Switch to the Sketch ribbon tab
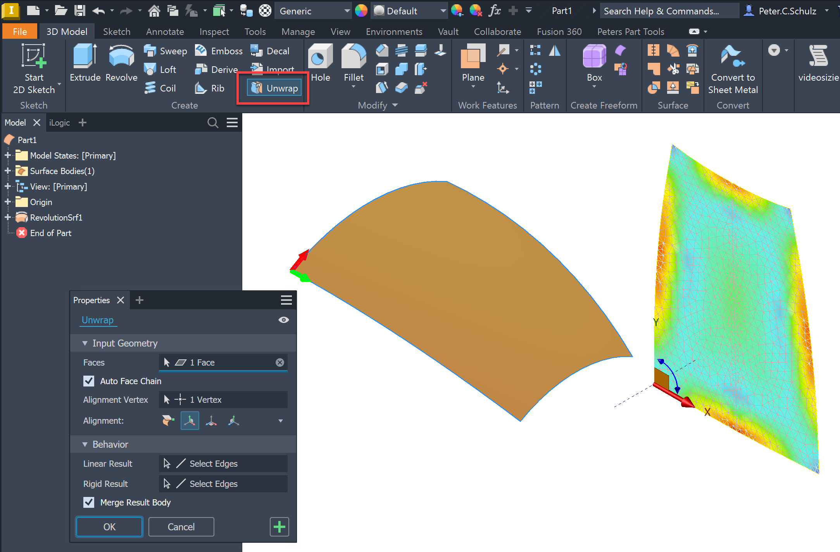The width and height of the screenshot is (840, 552). tap(116, 32)
